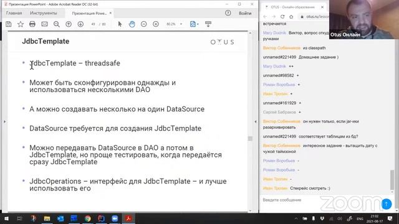Open IntelliJ IDEA from the taskbar
Screen dimensions: 399x224
pyautogui.click(x=101, y=218)
